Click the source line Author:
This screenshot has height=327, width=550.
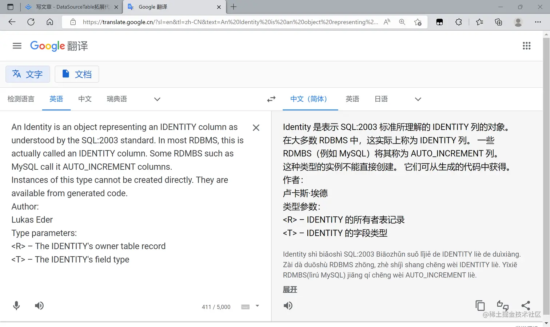click(x=25, y=206)
